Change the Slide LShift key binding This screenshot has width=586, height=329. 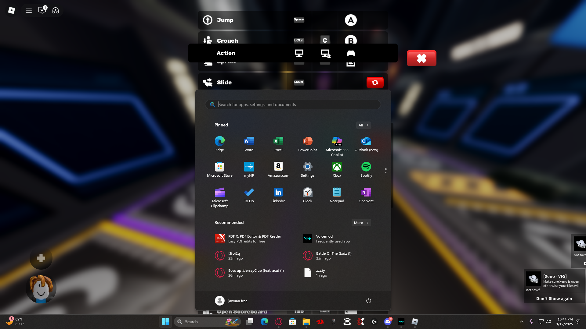click(x=299, y=82)
